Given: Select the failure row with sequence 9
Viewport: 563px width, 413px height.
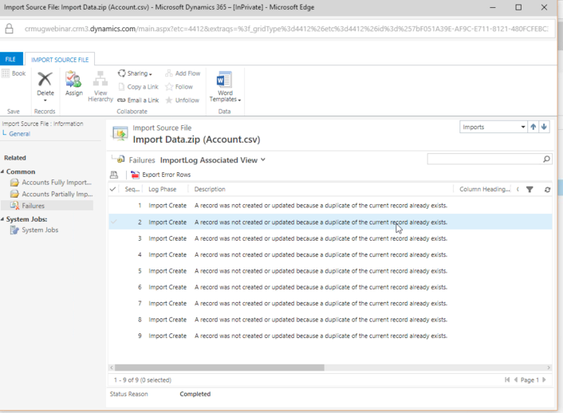Looking at the screenshot, I should (x=330, y=336).
